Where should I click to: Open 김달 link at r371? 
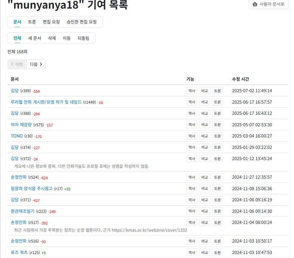[15, 200]
